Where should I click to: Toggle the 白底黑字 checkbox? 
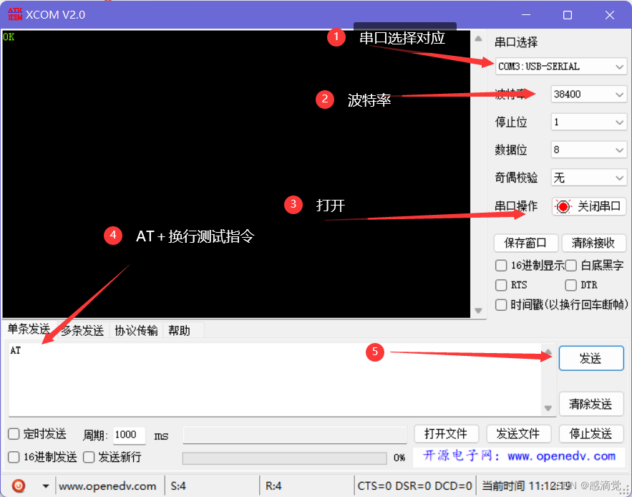coord(570,266)
